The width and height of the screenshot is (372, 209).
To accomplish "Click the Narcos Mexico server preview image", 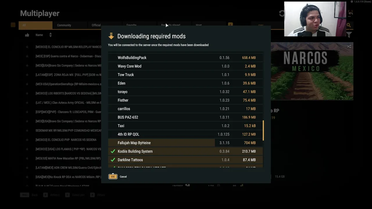I will (312, 71).
